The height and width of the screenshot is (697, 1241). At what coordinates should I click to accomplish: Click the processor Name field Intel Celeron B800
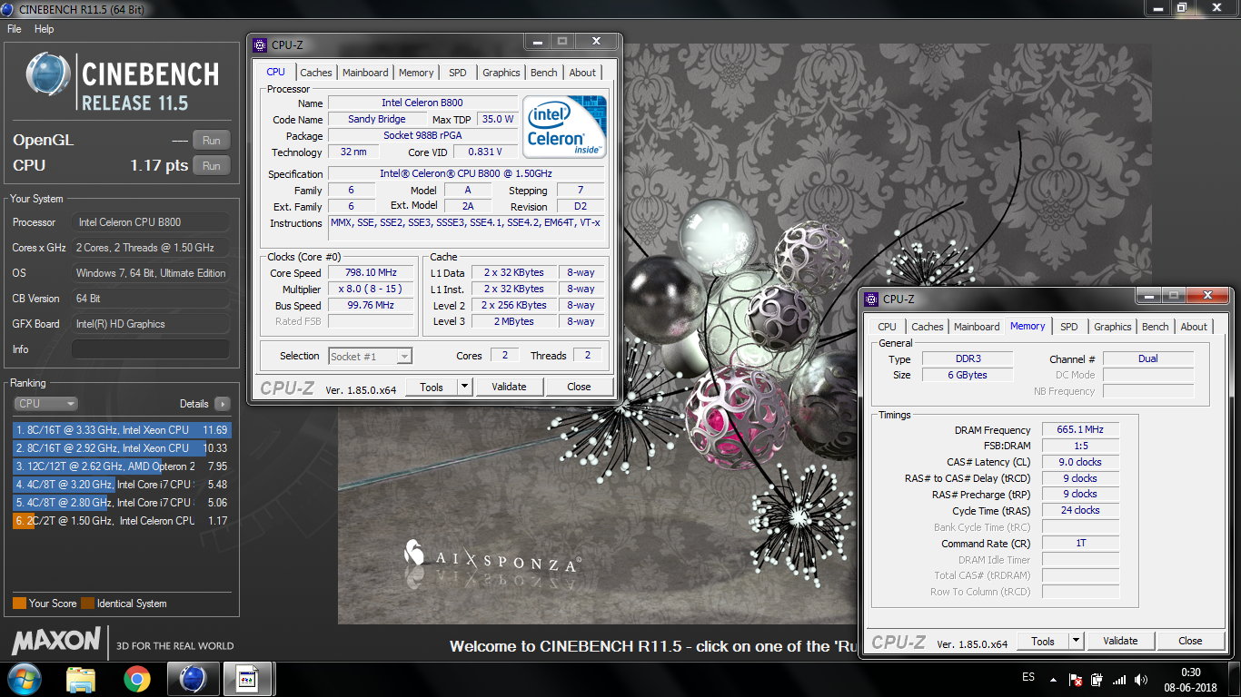(422, 103)
